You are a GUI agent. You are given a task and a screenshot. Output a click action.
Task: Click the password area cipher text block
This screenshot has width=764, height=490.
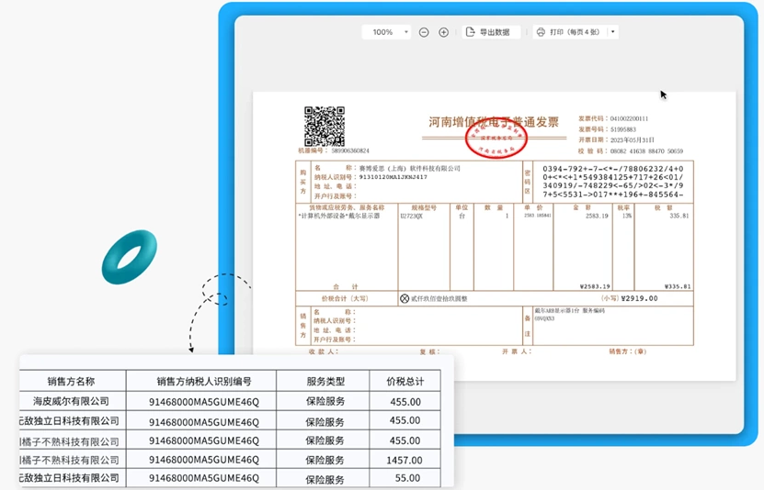[x=613, y=182]
